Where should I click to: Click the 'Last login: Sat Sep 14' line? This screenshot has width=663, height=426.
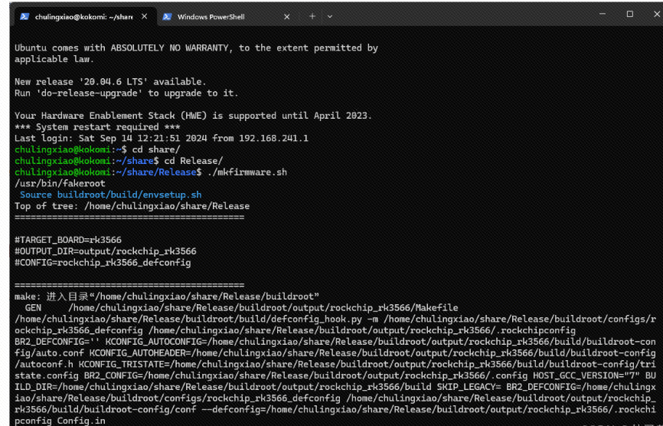(161, 139)
